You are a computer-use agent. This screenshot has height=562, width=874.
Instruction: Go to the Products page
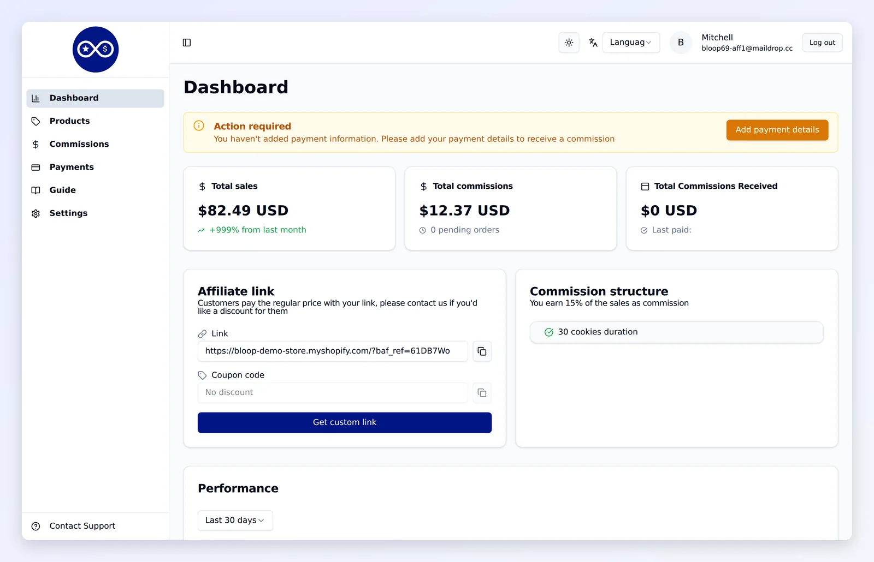coord(95,121)
